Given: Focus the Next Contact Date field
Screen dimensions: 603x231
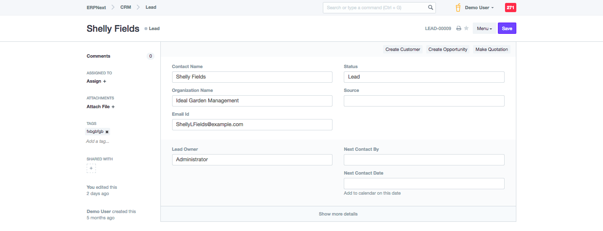Looking at the screenshot, I should pos(424,184).
